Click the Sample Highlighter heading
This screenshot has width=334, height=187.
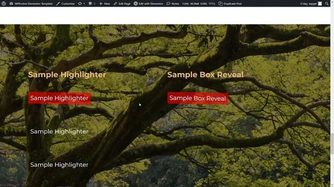click(x=67, y=75)
